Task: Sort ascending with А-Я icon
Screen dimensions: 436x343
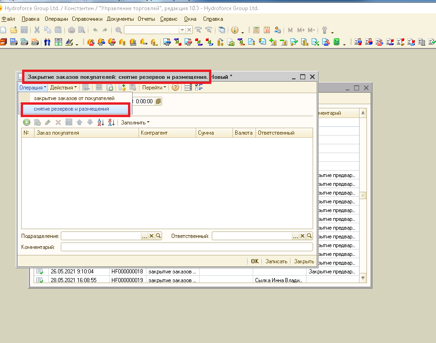Action: point(101,122)
